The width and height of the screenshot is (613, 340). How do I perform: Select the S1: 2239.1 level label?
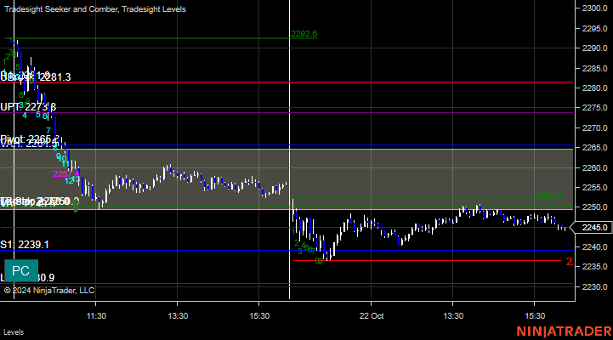[25, 245]
